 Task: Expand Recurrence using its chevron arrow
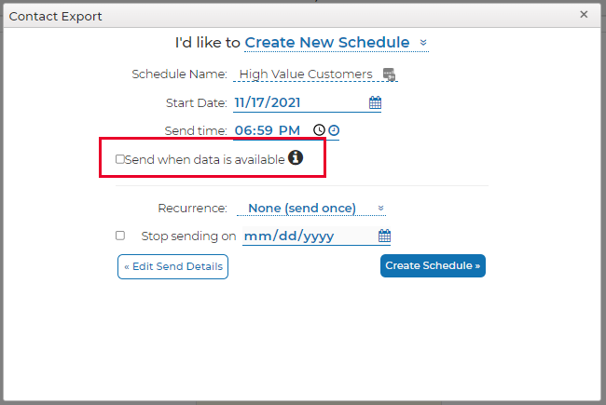(x=380, y=209)
